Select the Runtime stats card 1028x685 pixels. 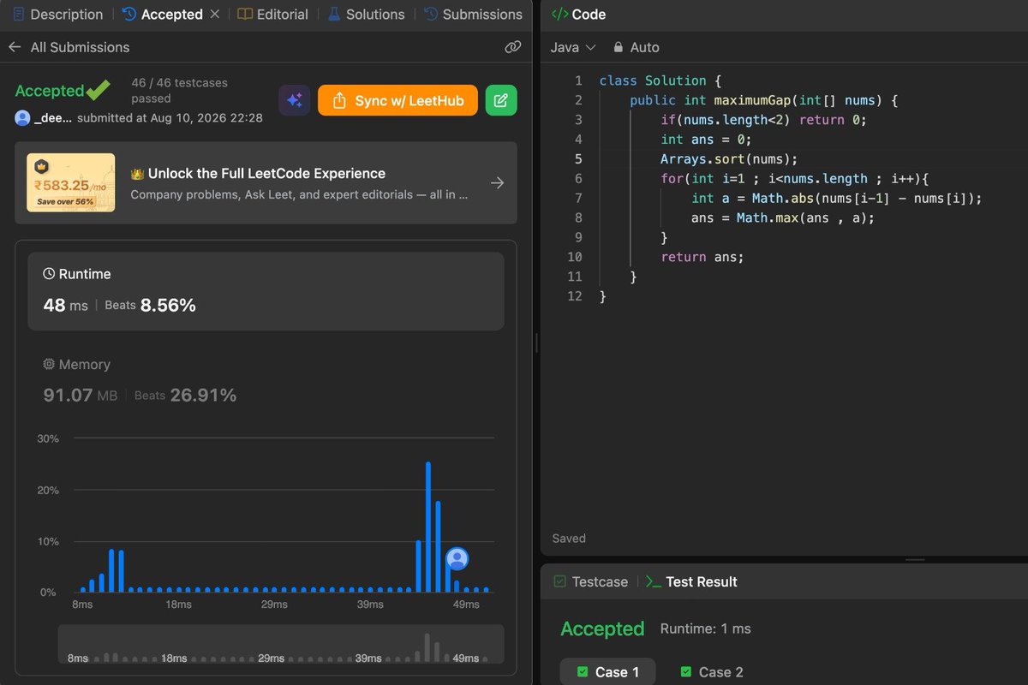pos(266,291)
